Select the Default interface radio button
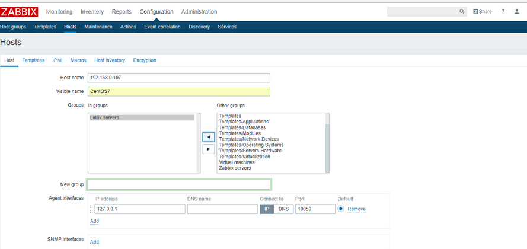The height and width of the screenshot is (249, 527). point(341,209)
